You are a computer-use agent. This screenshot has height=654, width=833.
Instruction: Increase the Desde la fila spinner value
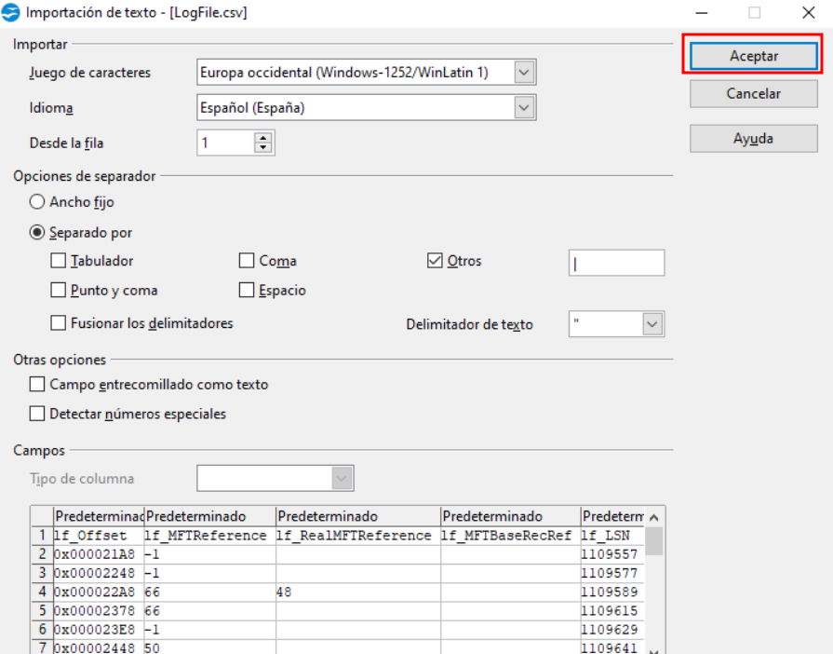tap(265, 137)
